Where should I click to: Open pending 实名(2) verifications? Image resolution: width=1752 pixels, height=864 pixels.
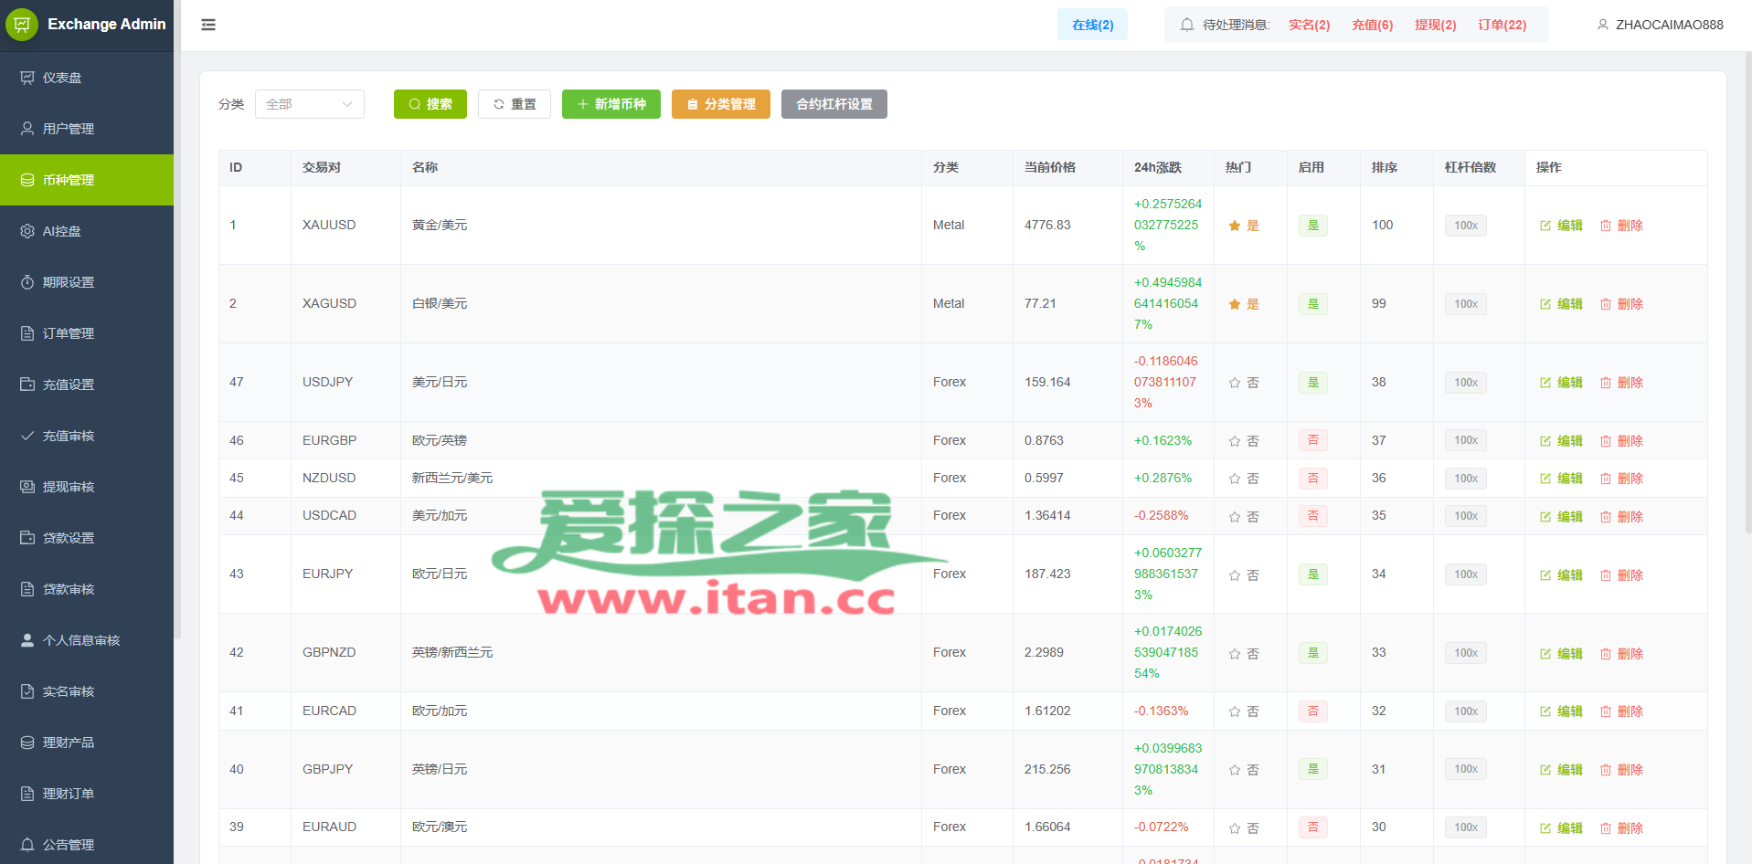tap(1309, 25)
